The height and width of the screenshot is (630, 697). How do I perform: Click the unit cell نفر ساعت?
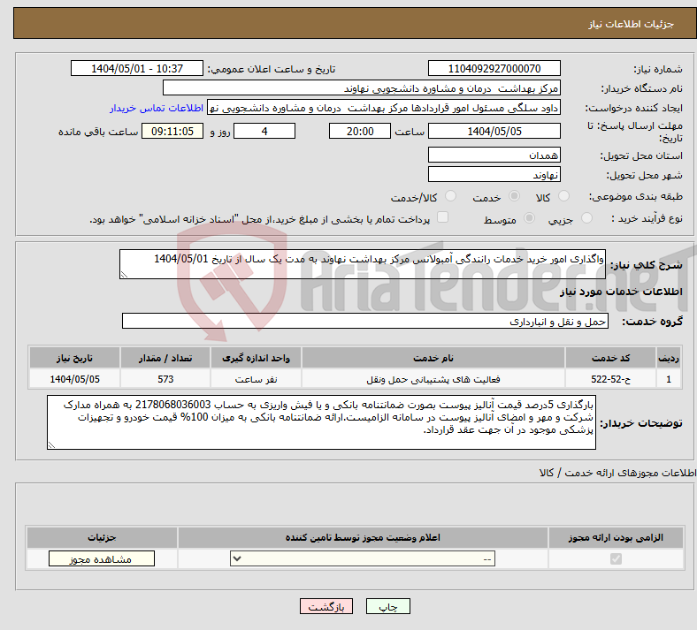(x=256, y=379)
